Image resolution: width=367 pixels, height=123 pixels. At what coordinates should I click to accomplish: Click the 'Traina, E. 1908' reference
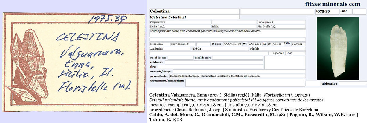pos(165,120)
